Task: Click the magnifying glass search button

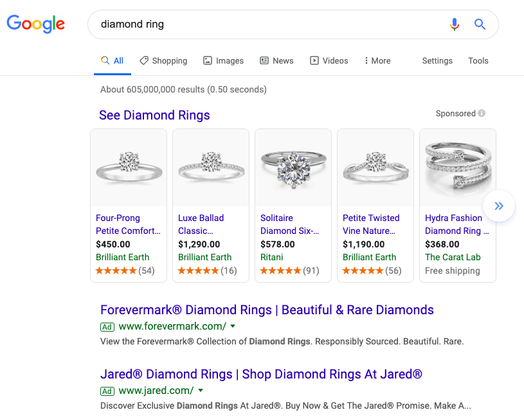Action: [480, 24]
